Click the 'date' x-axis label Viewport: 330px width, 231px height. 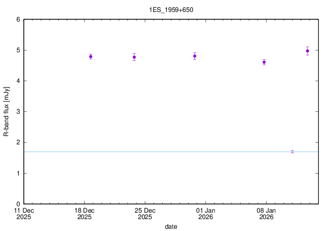click(x=171, y=226)
